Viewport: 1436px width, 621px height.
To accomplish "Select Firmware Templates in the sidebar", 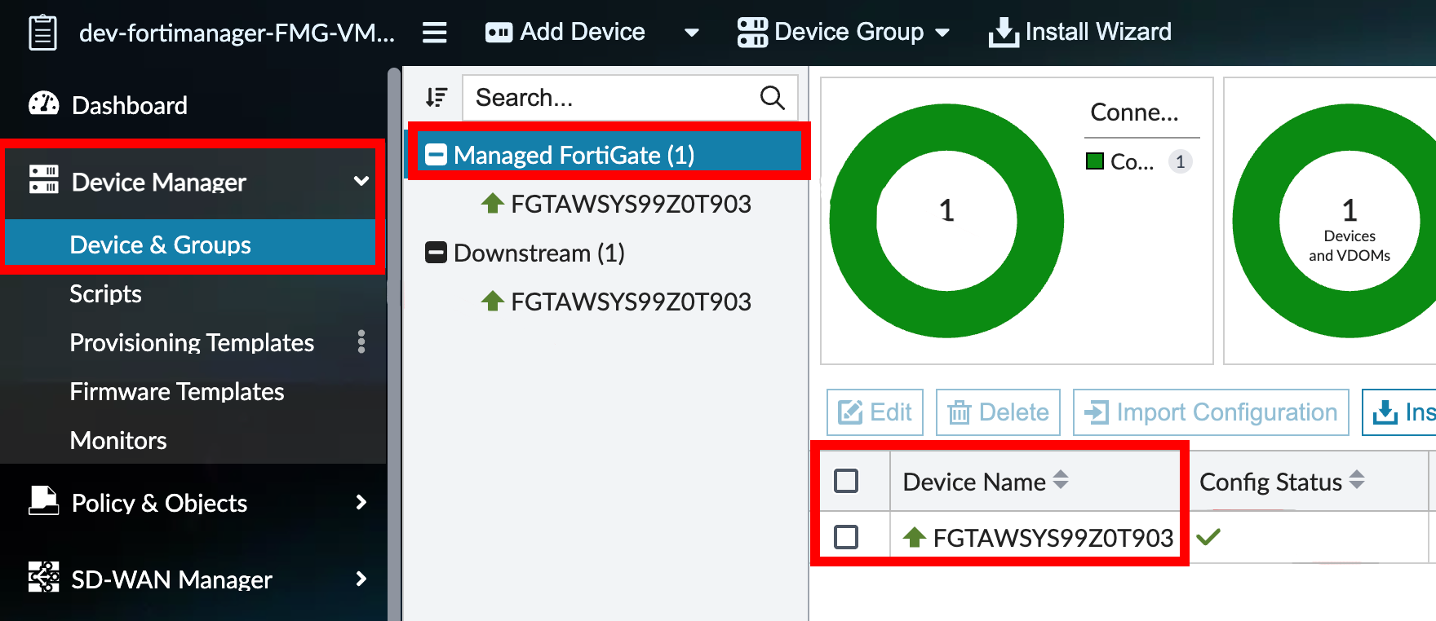I will [176, 391].
